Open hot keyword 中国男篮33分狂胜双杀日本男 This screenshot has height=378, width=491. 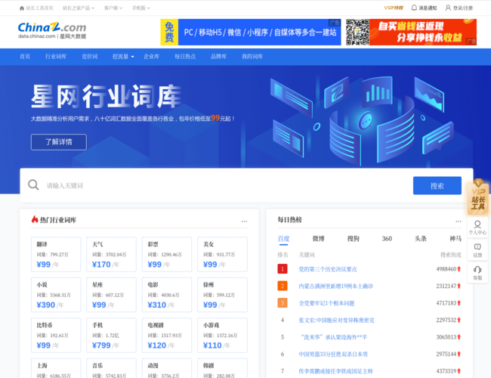tap(333, 354)
